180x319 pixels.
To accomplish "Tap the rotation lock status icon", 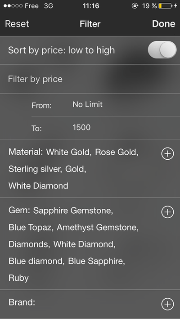I will (x=135, y=6).
